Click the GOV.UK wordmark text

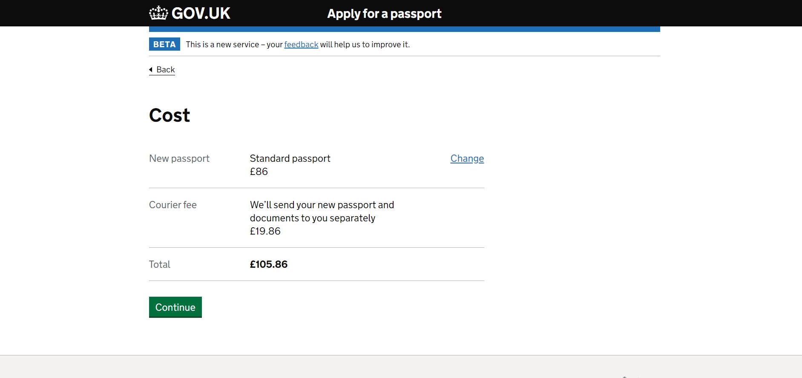click(x=201, y=14)
